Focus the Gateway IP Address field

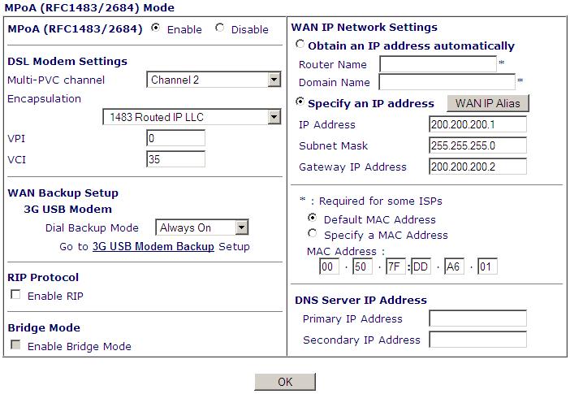[477, 167]
